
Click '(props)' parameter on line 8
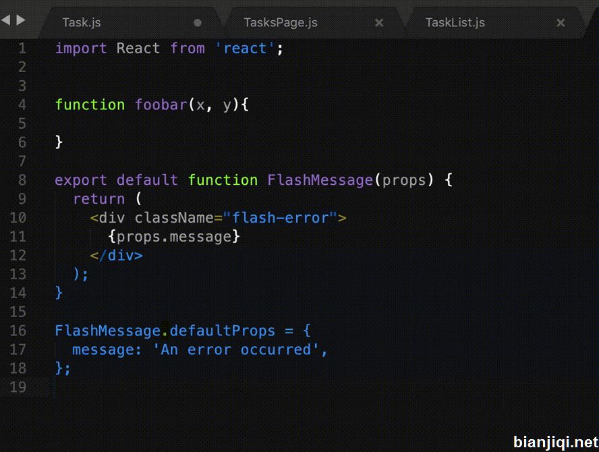[x=404, y=180]
